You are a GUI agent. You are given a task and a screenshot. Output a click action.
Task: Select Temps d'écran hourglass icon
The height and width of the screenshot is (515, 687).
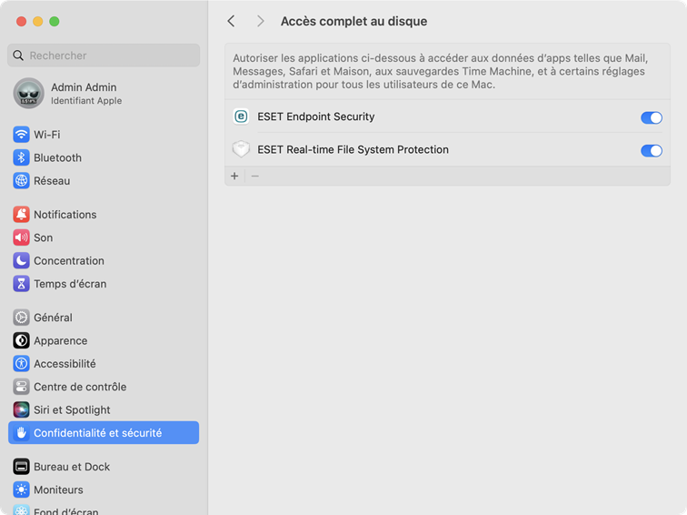22,284
